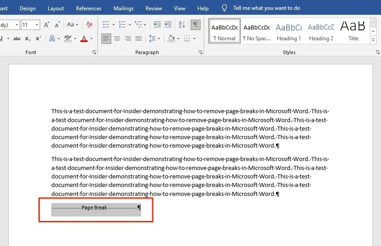Start a numbered list
The height and width of the screenshot is (246, 381).
pos(122,24)
